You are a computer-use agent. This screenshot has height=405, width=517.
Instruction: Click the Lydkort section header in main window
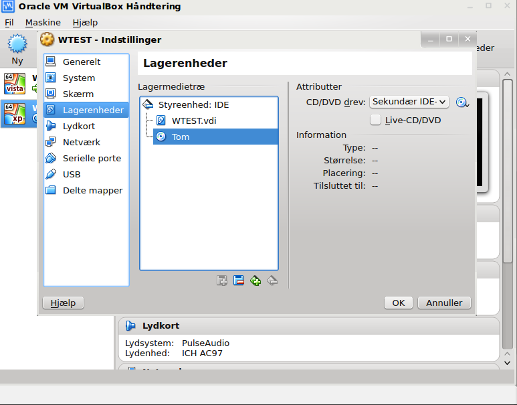pos(308,326)
